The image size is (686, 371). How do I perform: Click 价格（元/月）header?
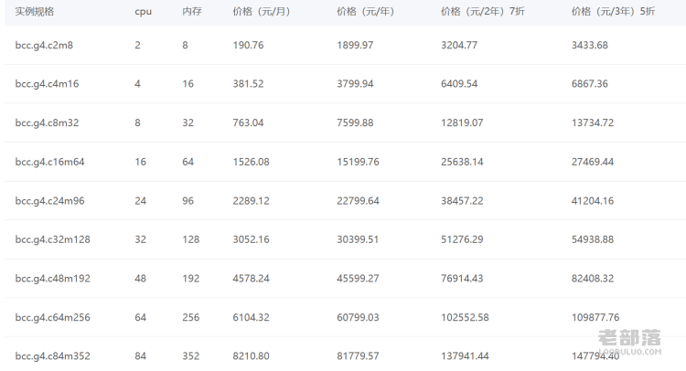(262, 11)
